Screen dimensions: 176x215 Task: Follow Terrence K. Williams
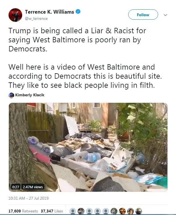point(143,14)
